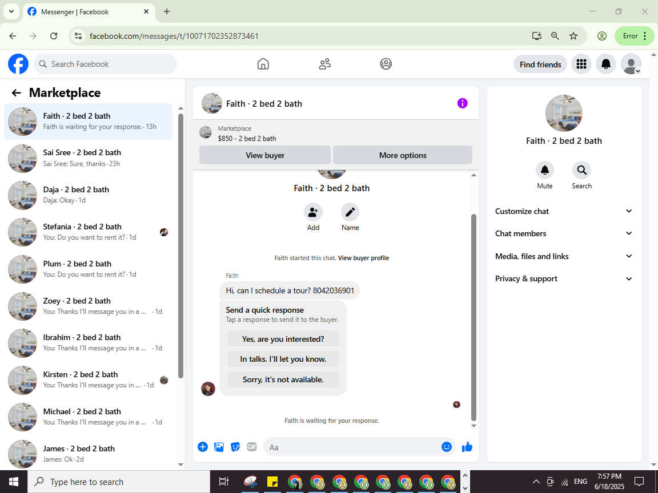Click the More options button

pos(403,155)
